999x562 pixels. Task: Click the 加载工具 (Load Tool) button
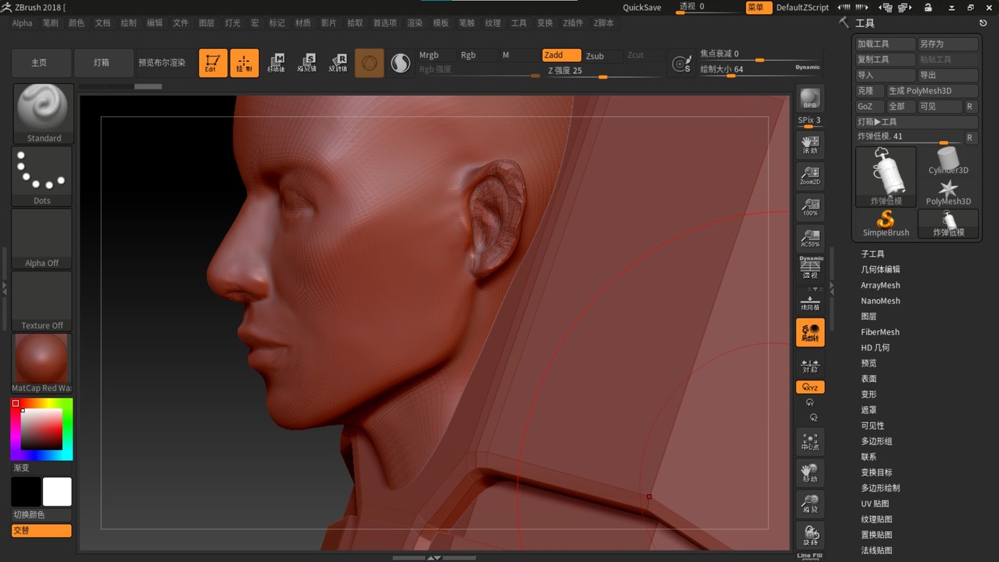886,44
